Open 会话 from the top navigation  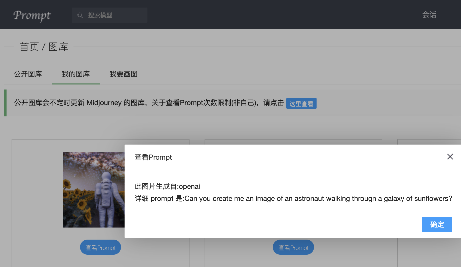[x=429, y=15]
